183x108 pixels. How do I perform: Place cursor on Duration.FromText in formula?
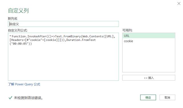(x=81, y=40)
